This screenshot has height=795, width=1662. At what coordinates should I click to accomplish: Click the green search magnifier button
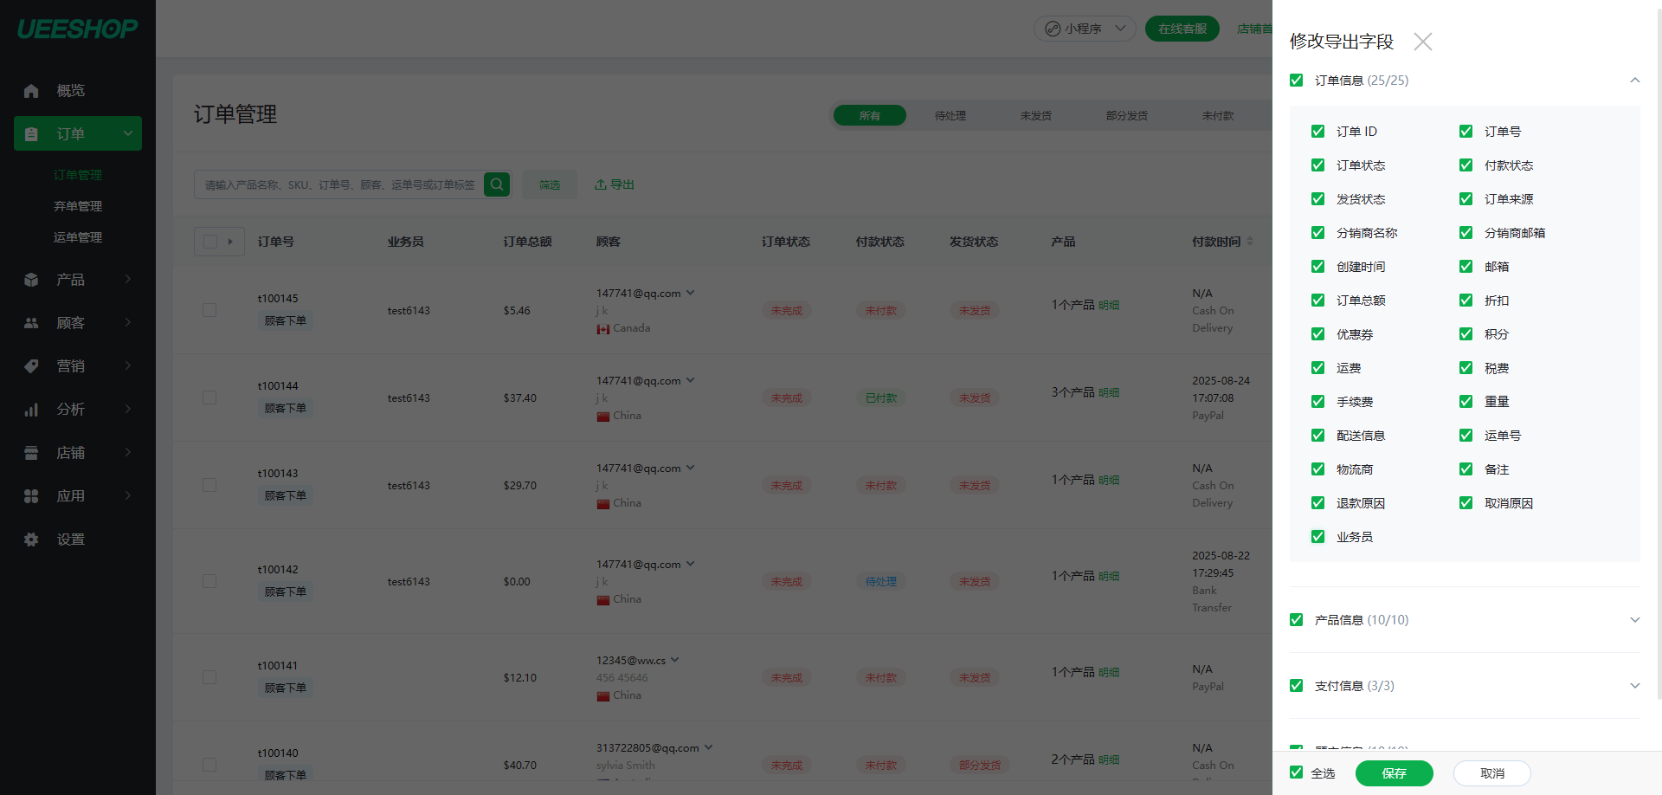pyautogui.click(x=497, y=184)
